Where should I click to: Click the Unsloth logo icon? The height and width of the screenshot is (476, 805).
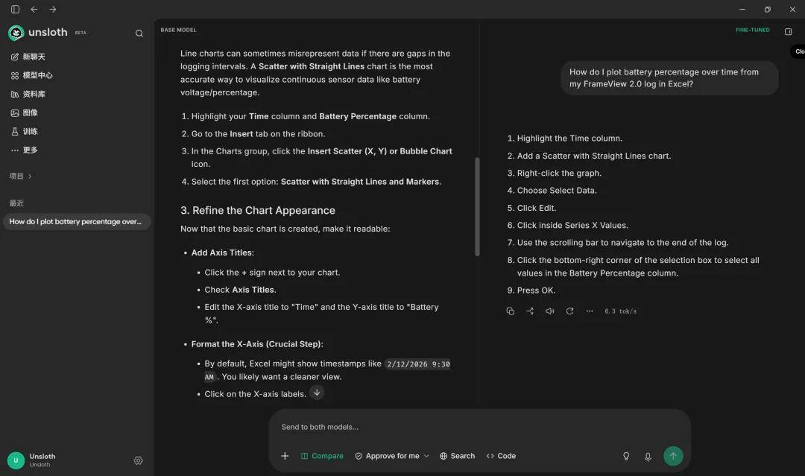point(16,33)
